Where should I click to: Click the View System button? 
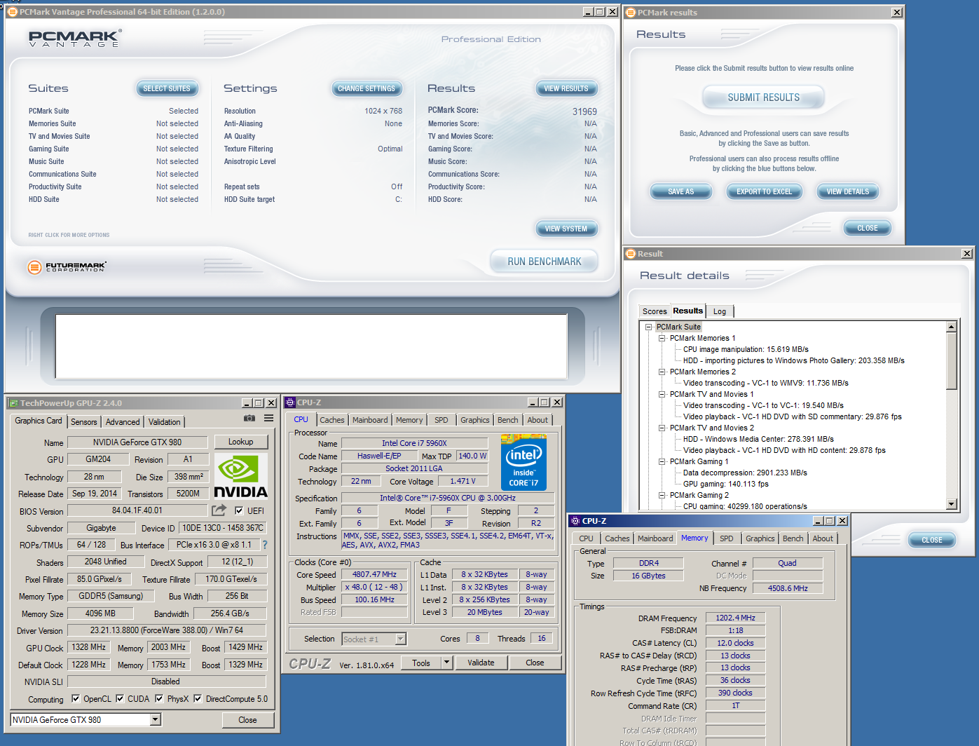coord(566,229)
